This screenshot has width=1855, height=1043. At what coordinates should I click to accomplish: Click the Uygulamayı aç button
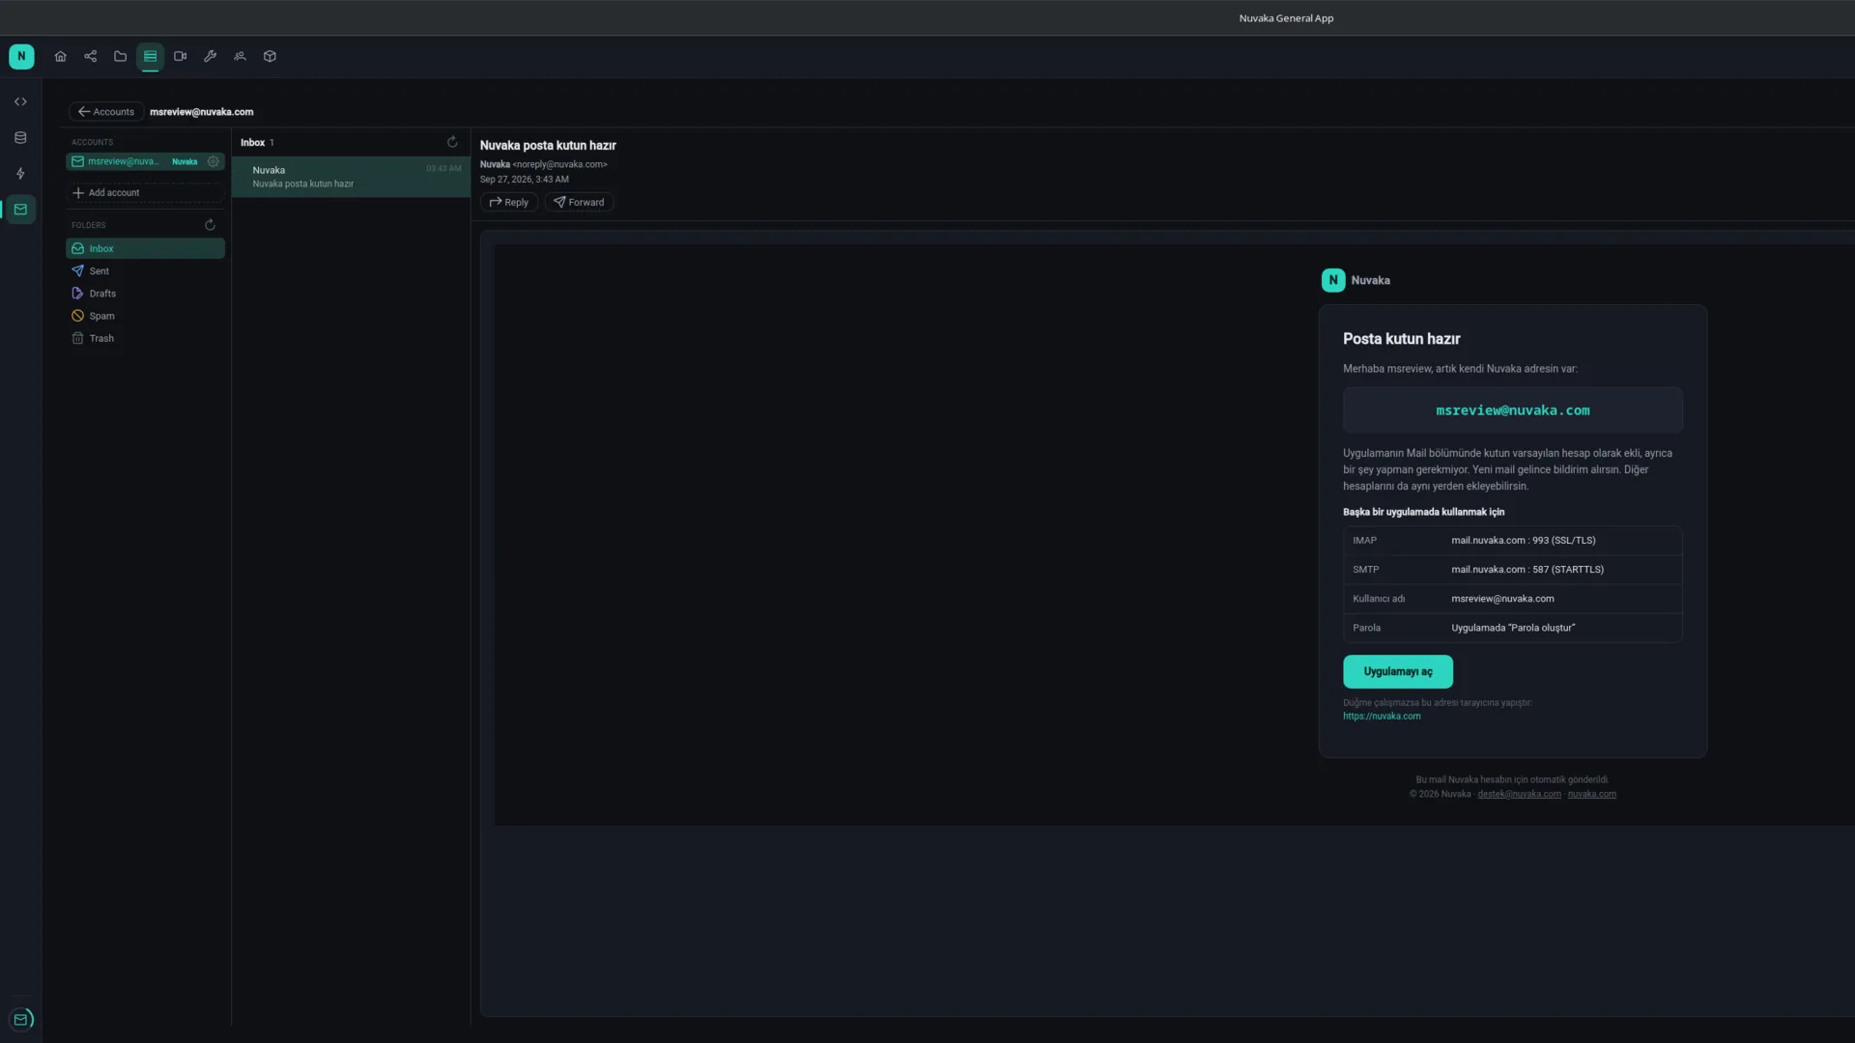pyautogui.click(x=1397, y=671)
